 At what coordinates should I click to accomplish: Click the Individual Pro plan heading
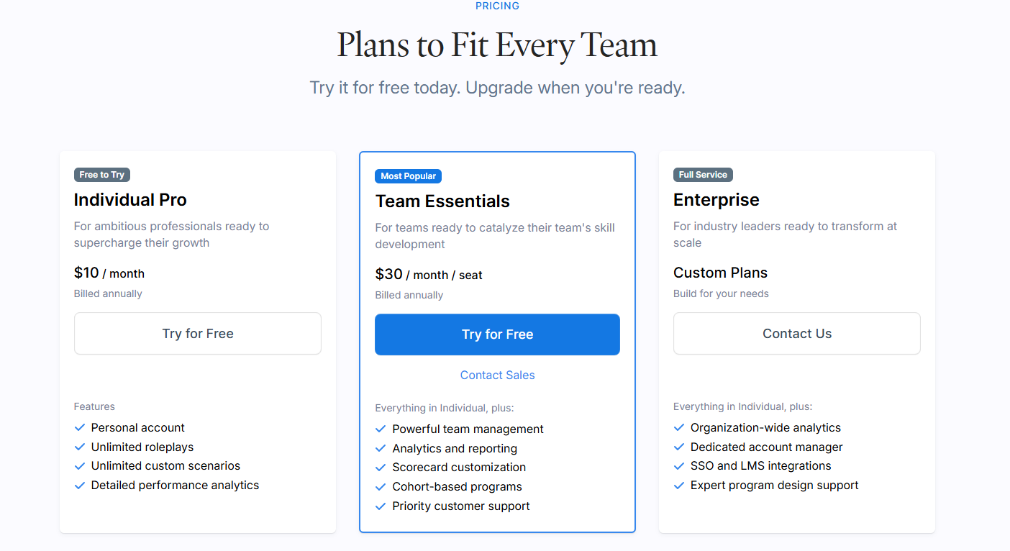[x=130, y=200]
